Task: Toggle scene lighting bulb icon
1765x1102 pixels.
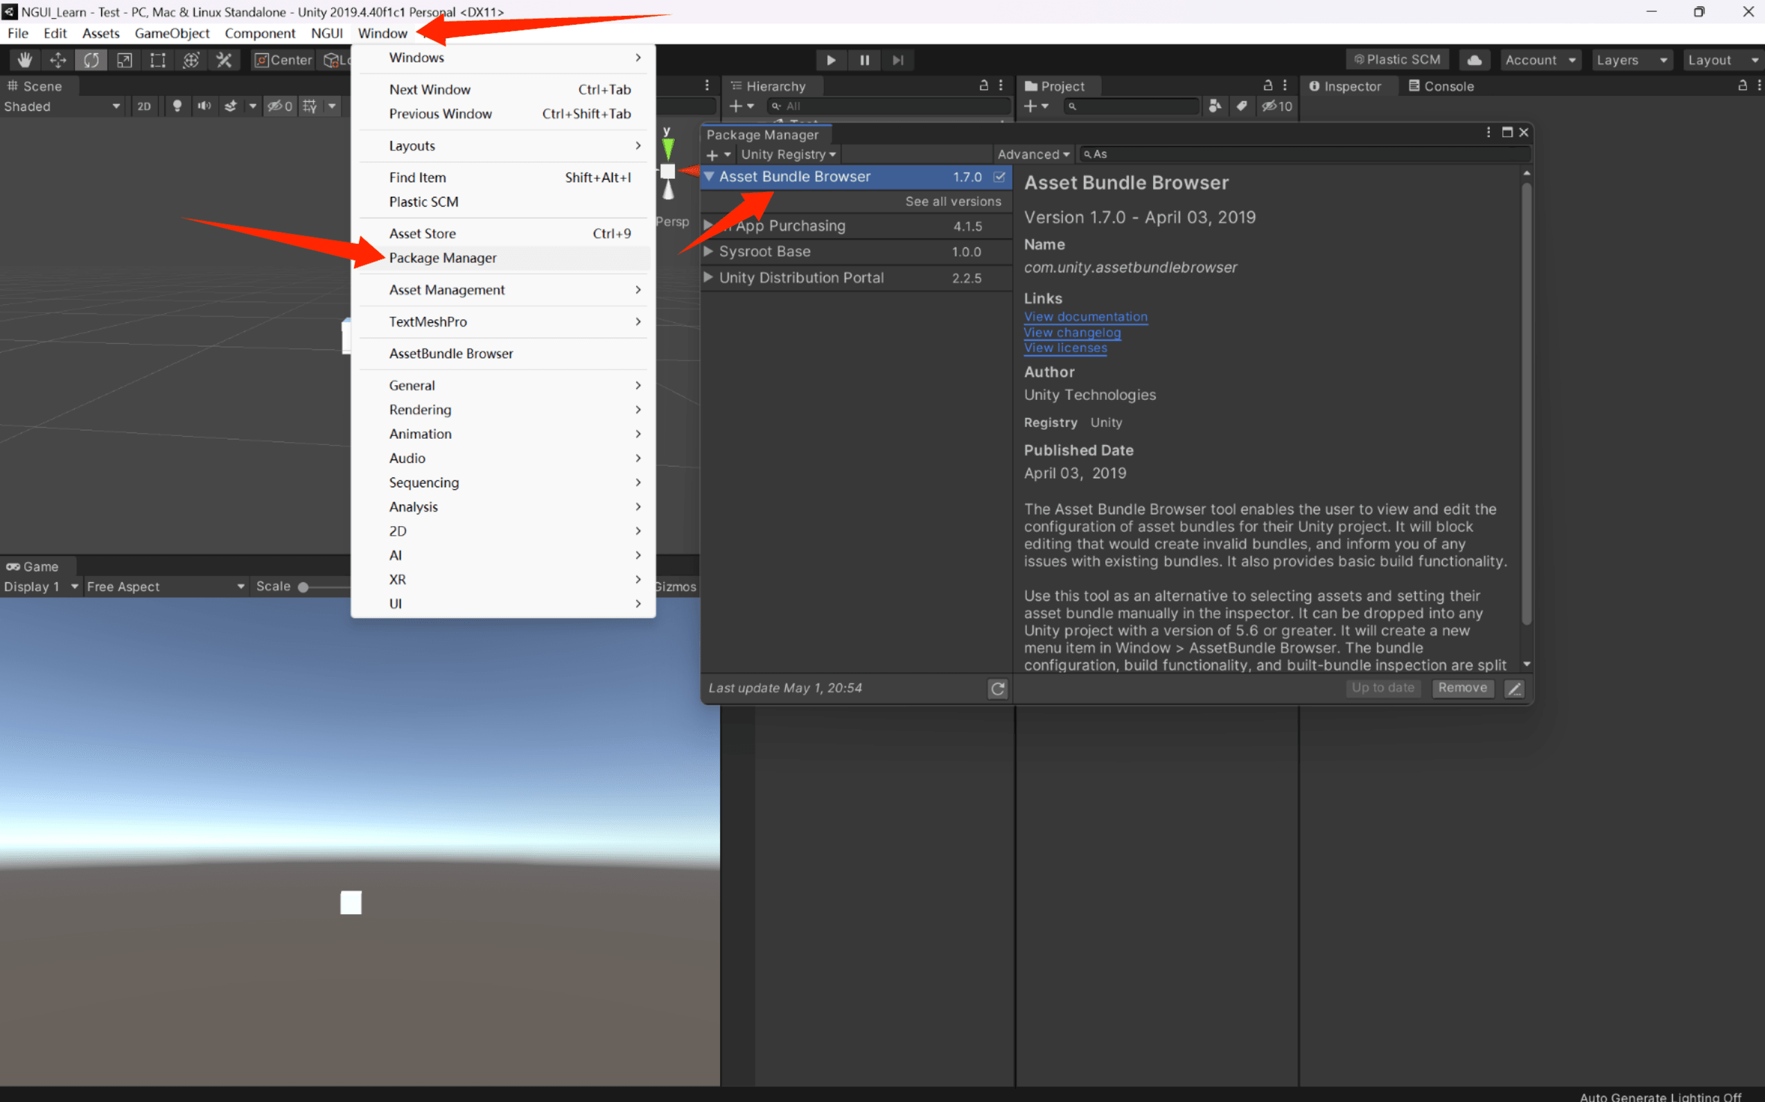Action: click(x=177, y=107)
